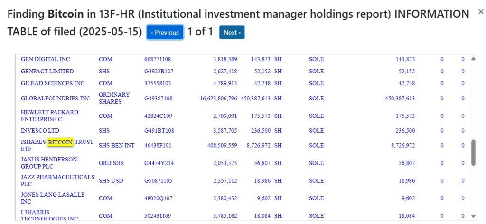This screenshot has width=486, height=224.
Task: Click the '1 of 1' result counter
Action: [x=200, y=32]
